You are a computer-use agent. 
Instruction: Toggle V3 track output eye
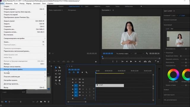pos(83,79)
